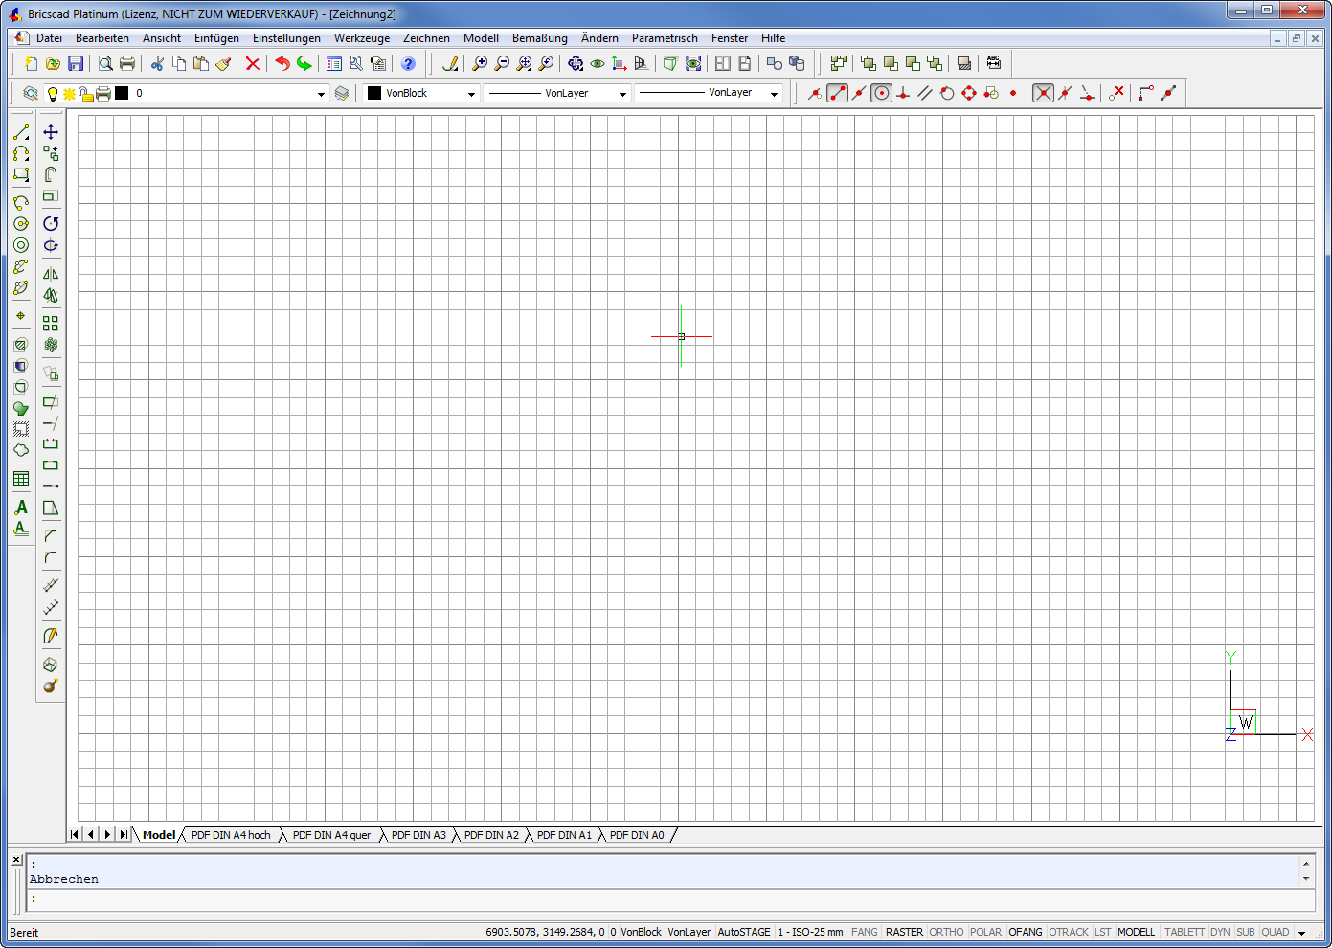Image resolution: width=1332 pixels, height=948 pixels.
Task: Toggle RASTER grid in status bar
Action: [x=904, y=932]
